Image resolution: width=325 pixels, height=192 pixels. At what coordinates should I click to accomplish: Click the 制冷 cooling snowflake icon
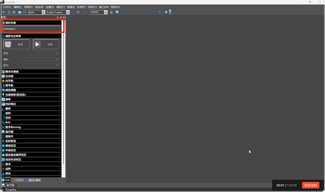click(3, 164)
